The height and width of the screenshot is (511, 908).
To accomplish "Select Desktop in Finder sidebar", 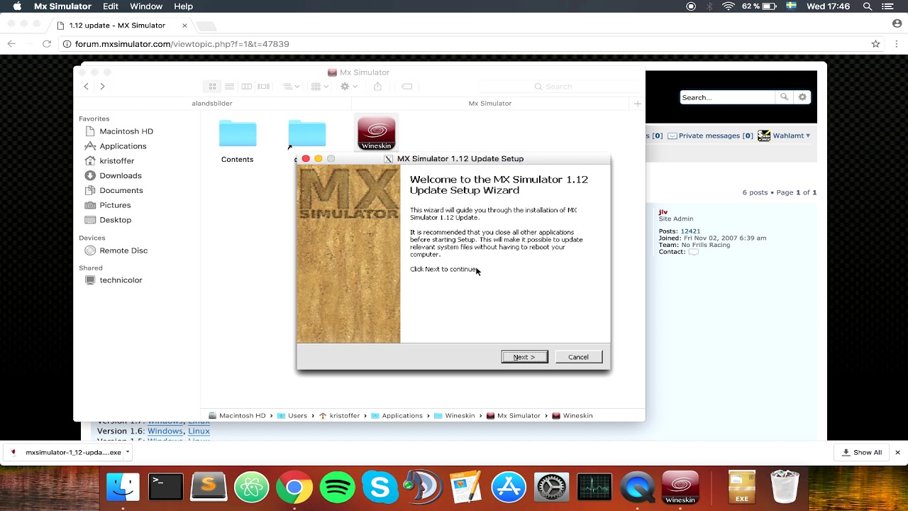I will [x=115, y=220].
